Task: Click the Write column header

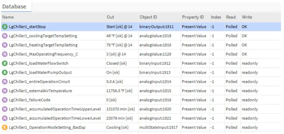Action: point(247,17)
